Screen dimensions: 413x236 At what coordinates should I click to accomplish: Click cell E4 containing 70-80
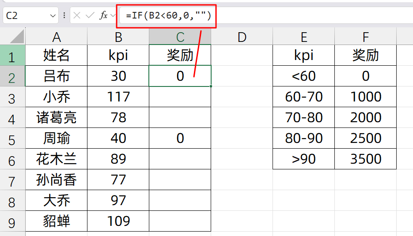(x=304, y=118)
